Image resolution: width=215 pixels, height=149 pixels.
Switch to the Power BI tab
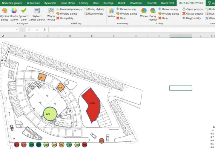pyautogui.click(x=151, y=3)
